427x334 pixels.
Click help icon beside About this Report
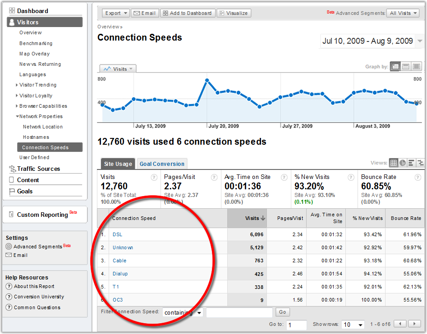(9, 287)
